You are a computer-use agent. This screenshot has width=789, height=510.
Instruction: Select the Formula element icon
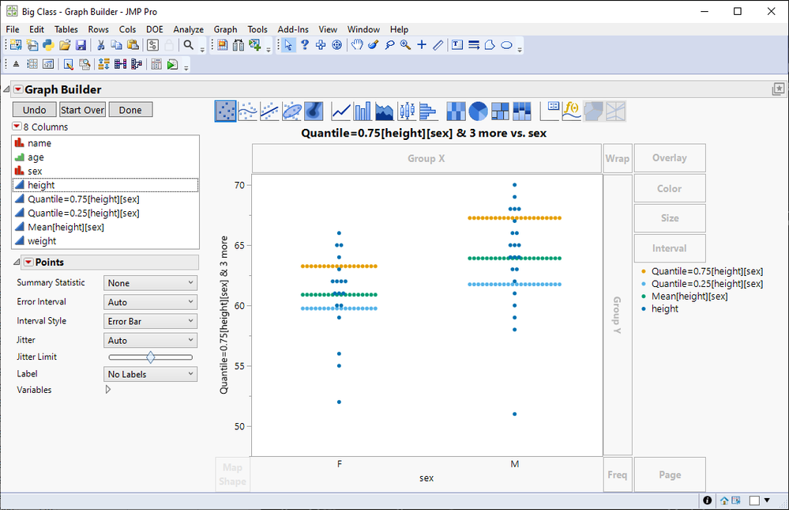(x=572, y=111)
